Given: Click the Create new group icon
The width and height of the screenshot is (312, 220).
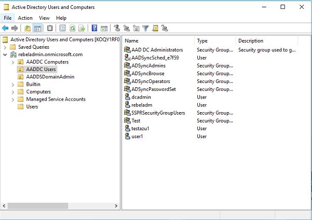Looking at the screenshot, I should 127,28.
